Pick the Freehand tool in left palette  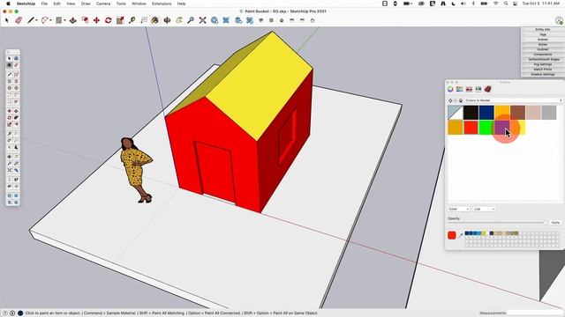point(16,74)
